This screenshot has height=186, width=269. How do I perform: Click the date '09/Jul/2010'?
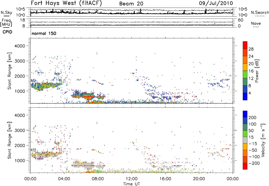(x=216, y=3)
